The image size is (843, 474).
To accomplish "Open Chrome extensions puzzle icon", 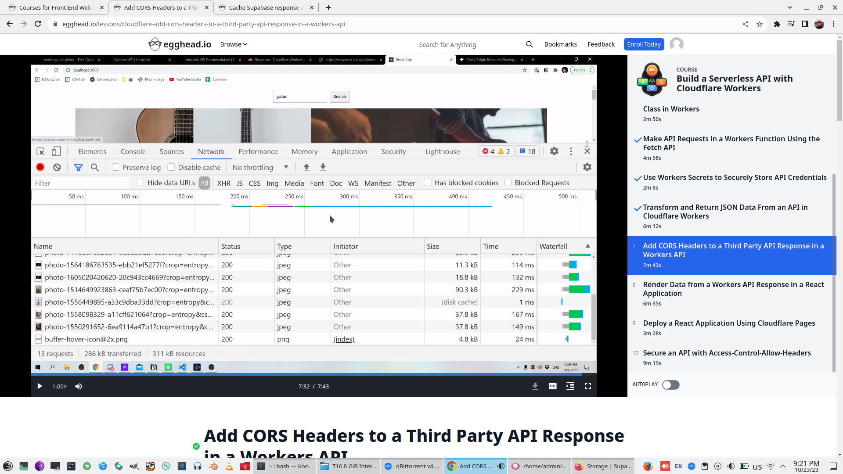I will click(x=777, y=24).
